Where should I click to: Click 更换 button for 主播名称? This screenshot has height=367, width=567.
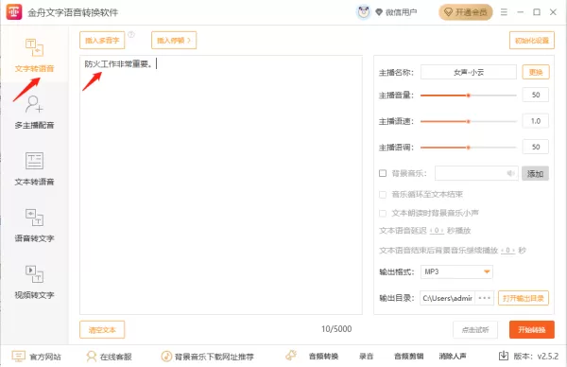536,72
